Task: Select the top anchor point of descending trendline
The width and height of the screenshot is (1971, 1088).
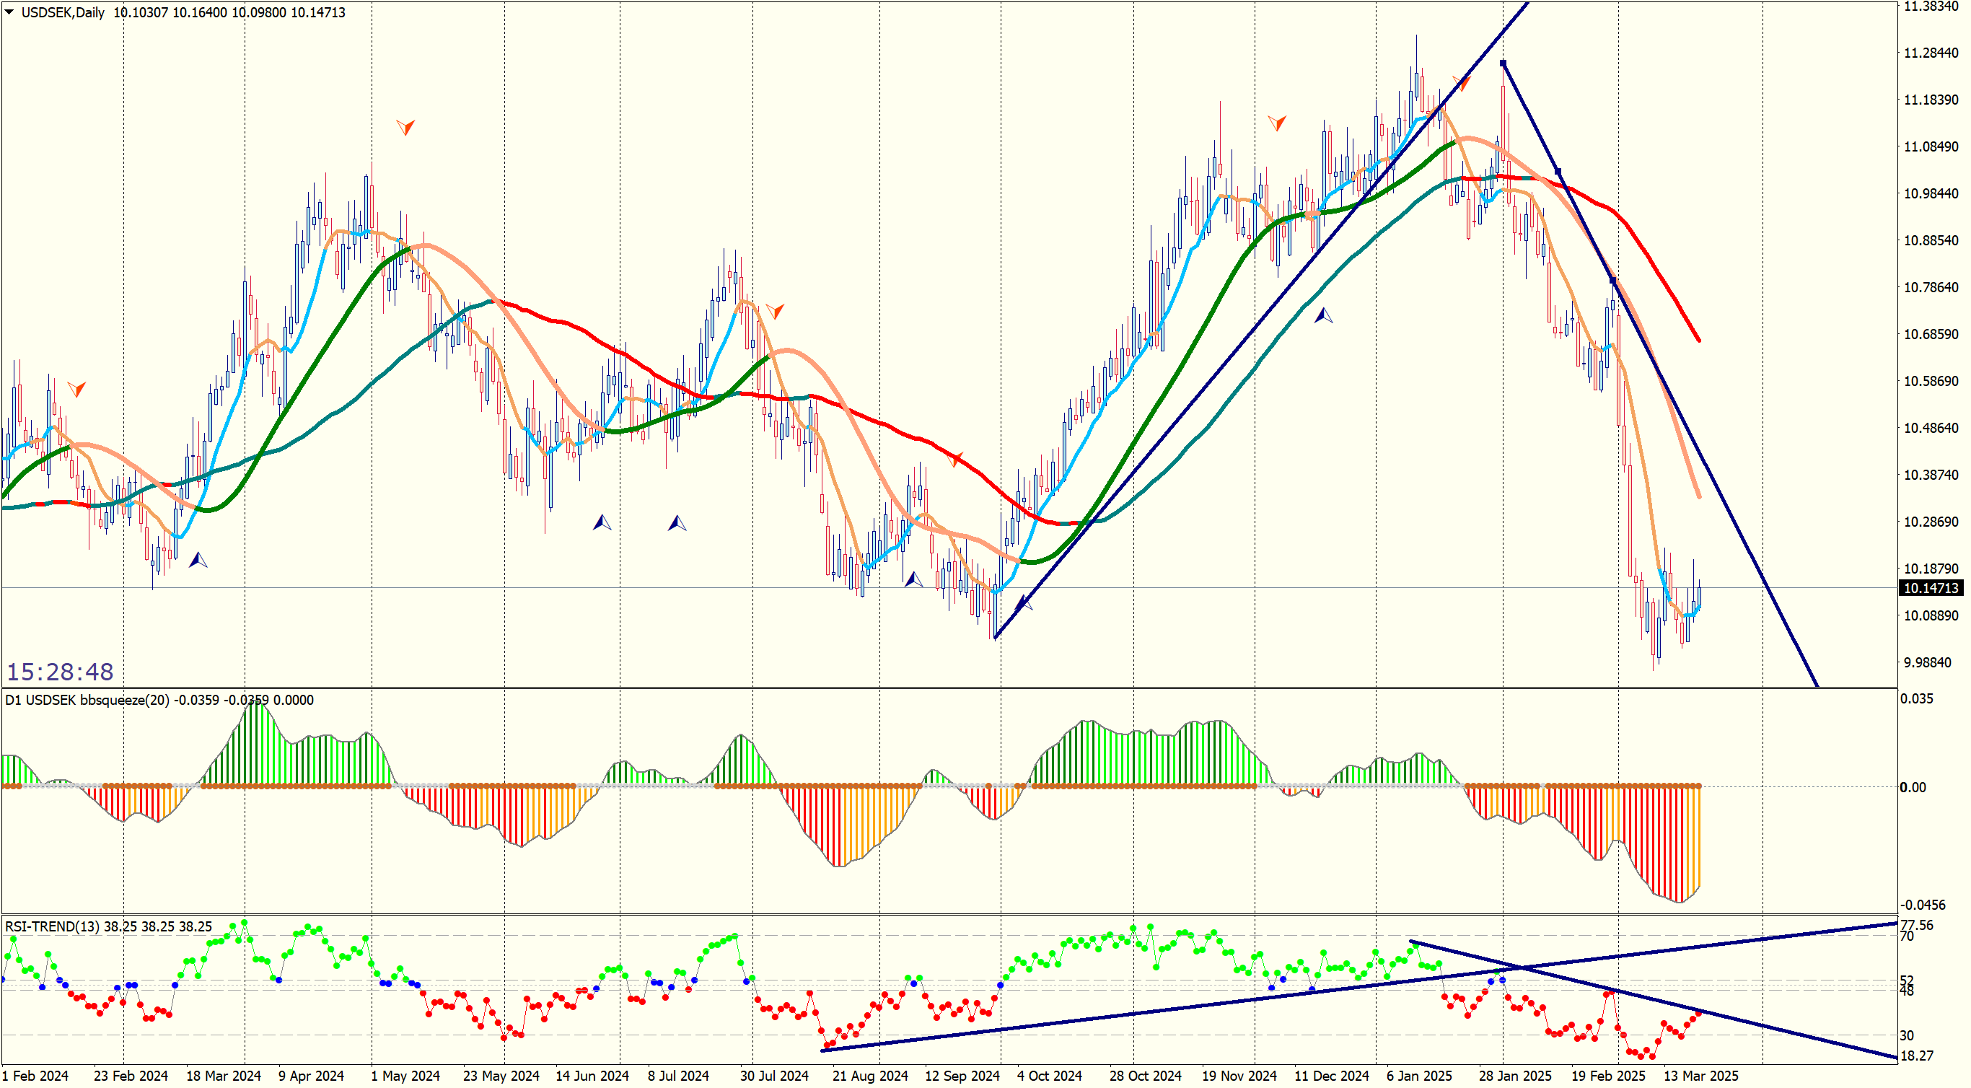Action: coord(1503,63)
